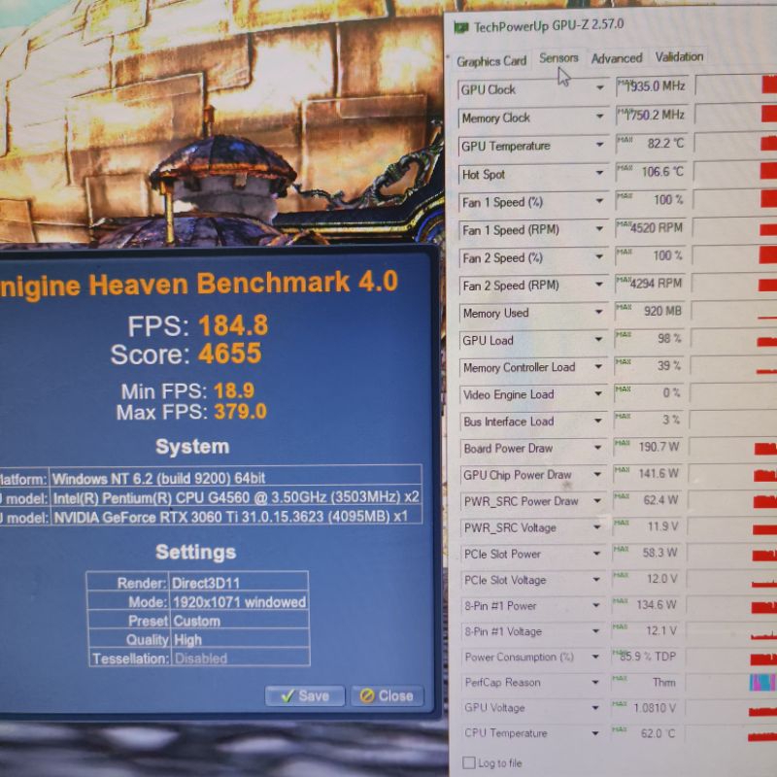Open the PerfCap Reason dropdown
The width and height of the screenshot is (777, 777).
(x=595, y=683)
